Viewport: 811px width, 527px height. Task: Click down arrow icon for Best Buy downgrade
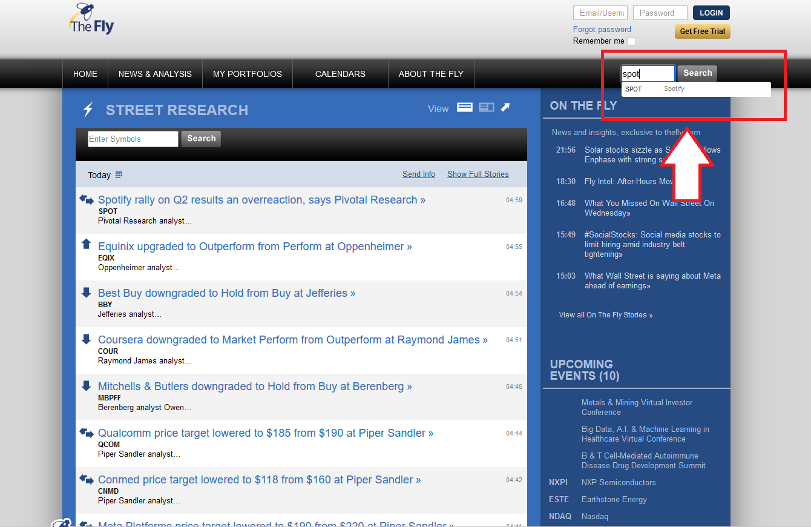pyautogui.click(x=86, y=293)
